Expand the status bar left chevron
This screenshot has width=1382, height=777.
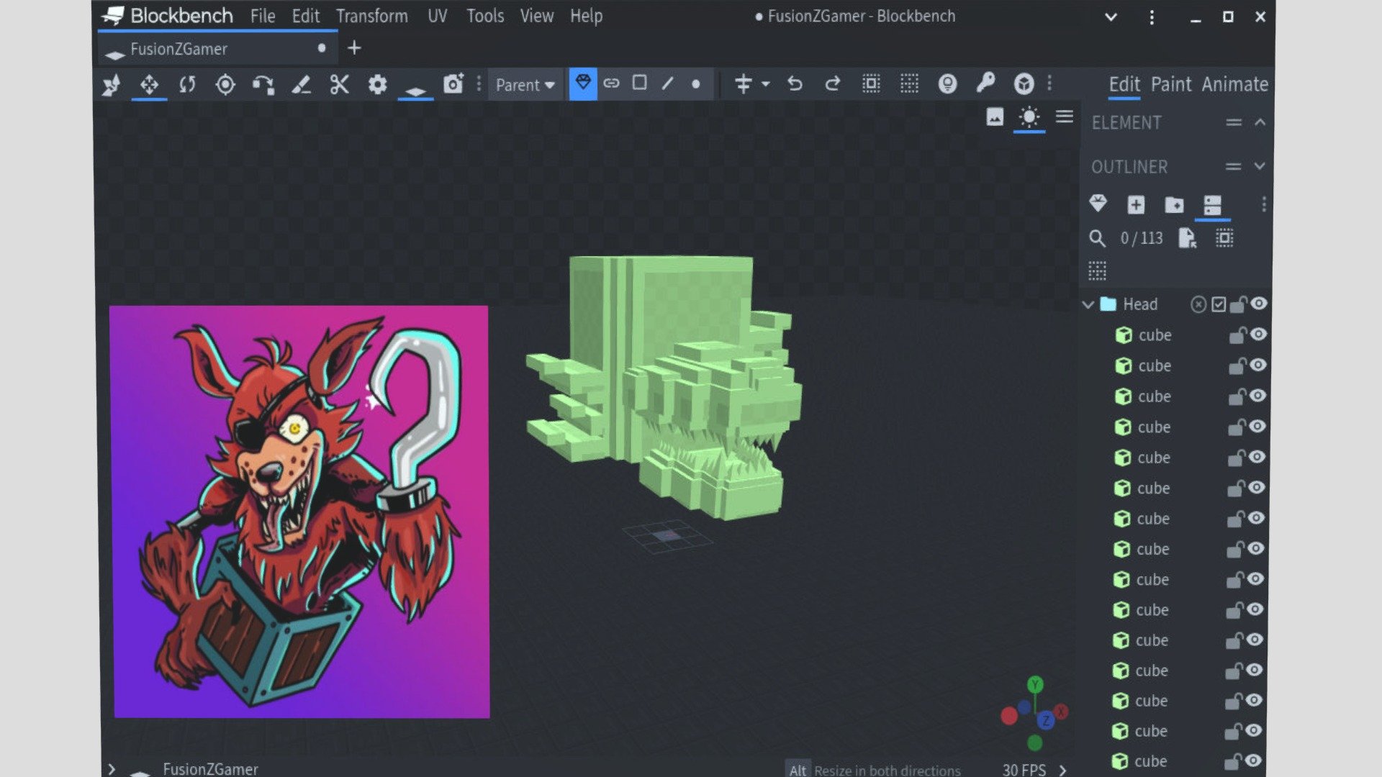click(112, 769)
